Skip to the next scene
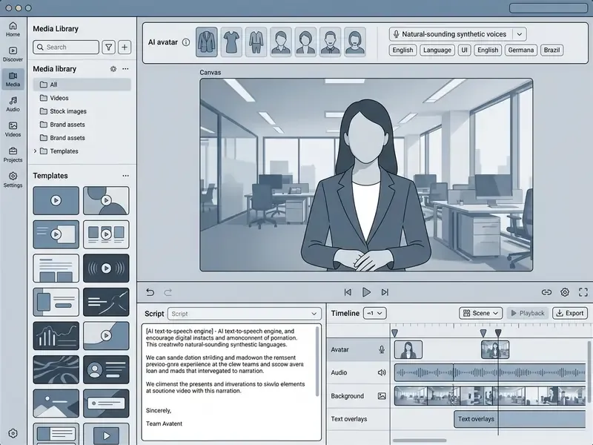 (385, 292)
